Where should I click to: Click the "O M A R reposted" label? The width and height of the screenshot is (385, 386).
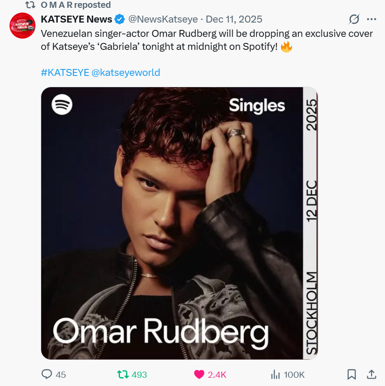[75, 5]
